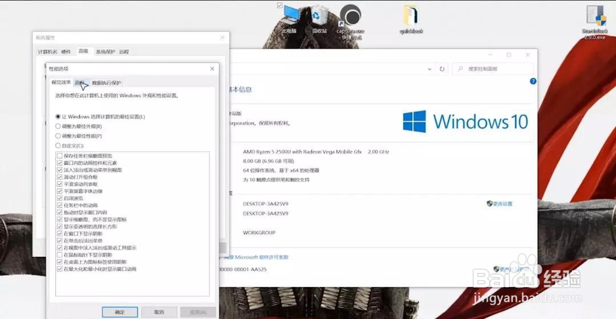Click the 取消 button in 性能选项
This screenshot has width=616, height=319.
159,312
